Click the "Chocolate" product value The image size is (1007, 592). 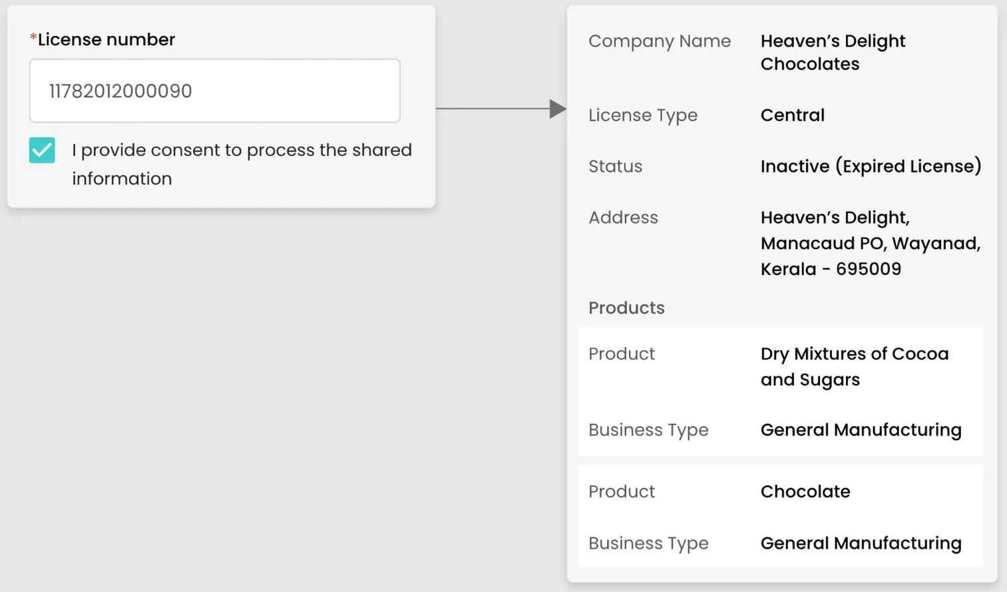click(805, 491)
